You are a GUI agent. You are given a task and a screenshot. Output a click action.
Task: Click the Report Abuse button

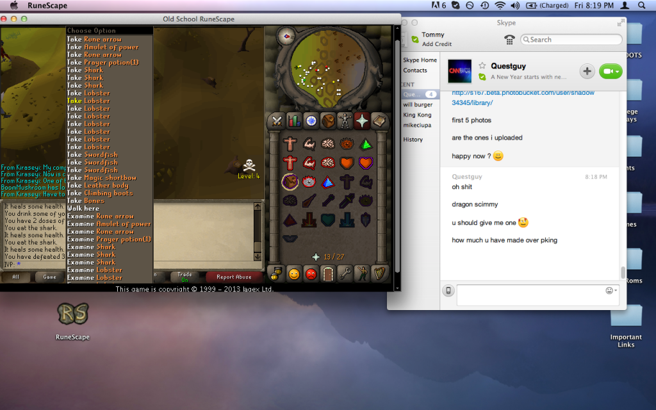point(234,277)
